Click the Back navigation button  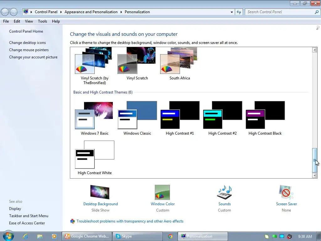pos(5,12)
